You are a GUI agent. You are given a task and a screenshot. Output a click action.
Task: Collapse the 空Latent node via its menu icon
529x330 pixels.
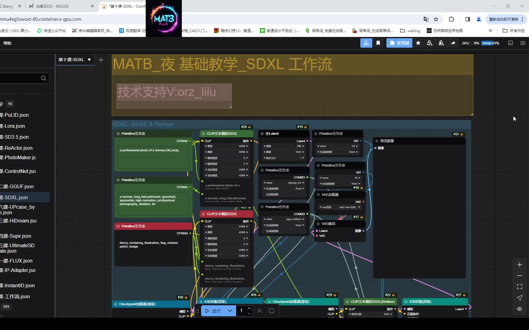262,134
